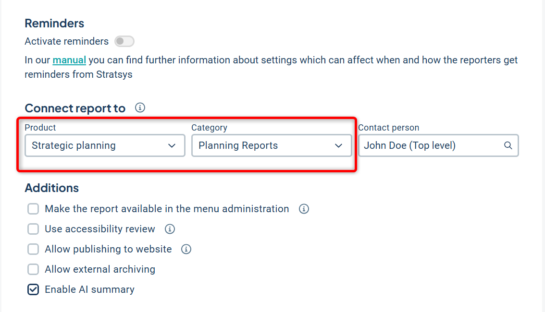The height and width of the screenshot is (312, 545).
Task: Open info icon next to menu administration option
Action: click(304, 209)
